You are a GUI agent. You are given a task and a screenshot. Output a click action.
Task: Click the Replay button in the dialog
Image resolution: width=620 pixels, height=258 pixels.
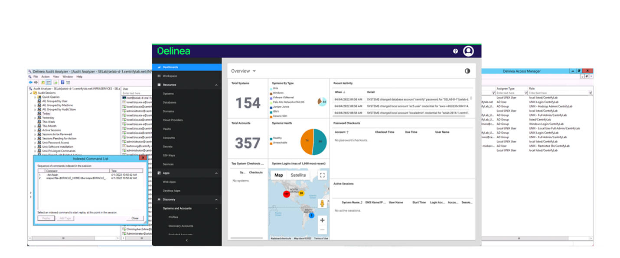point(46,218)
